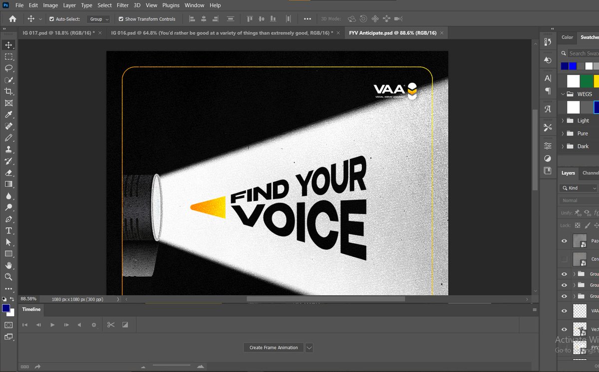Show the hidden layer via its empty visibility box

pyautogui.click(x=564, y=259)
